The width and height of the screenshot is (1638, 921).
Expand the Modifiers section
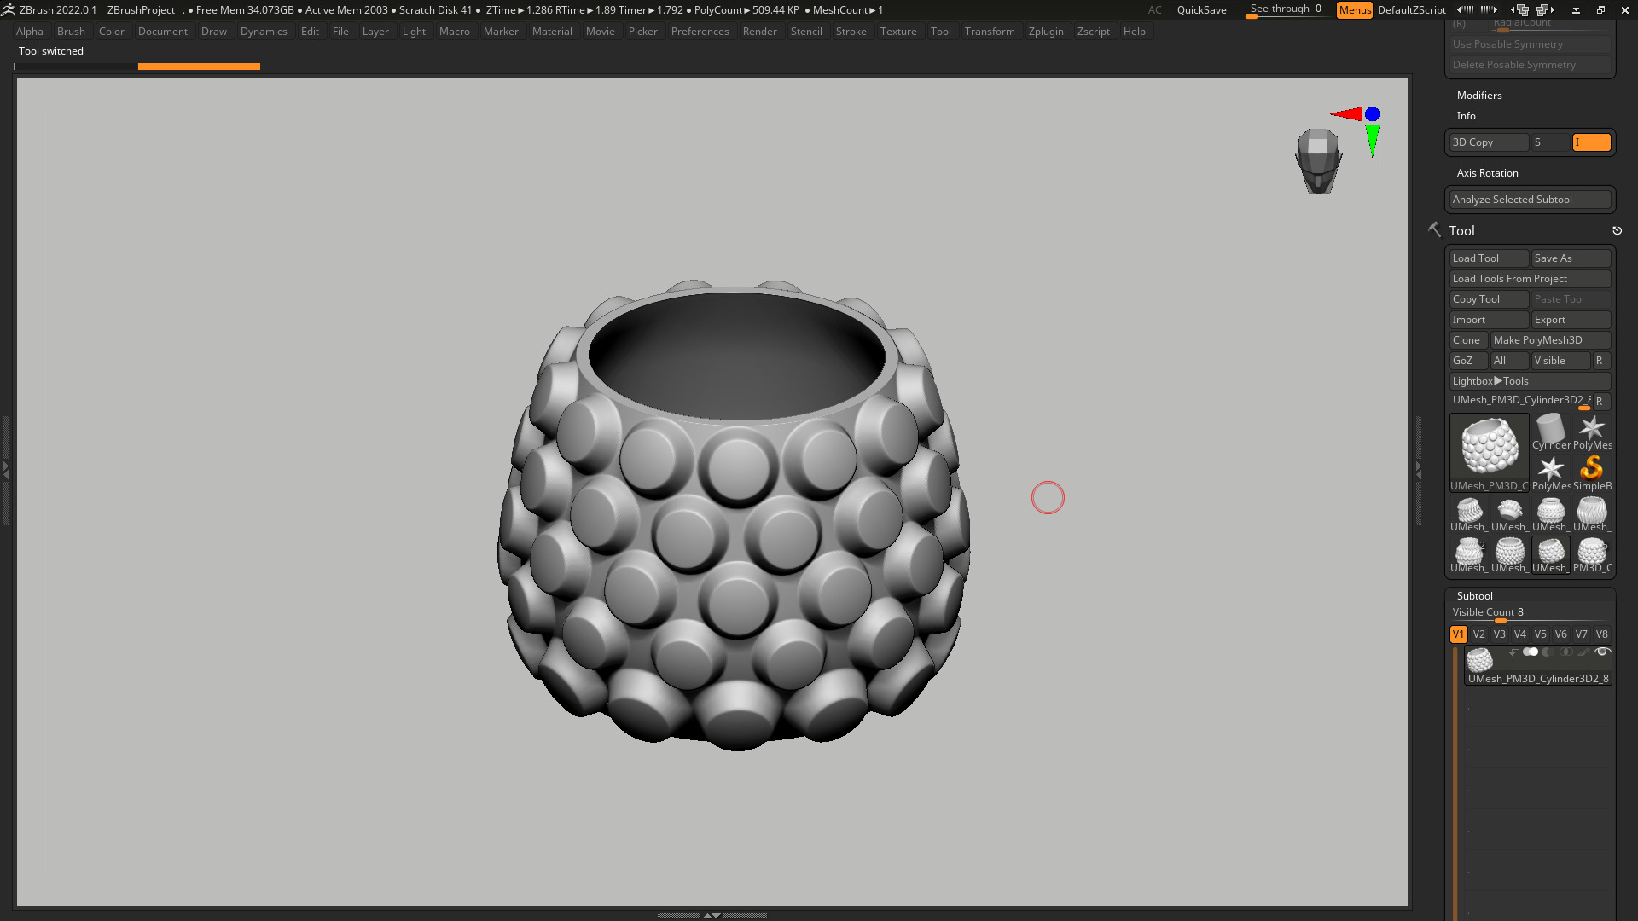[1478, 95]
